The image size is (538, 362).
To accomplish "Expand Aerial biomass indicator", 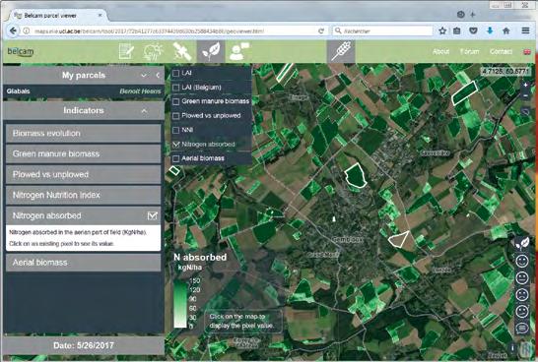I will click(x=84, y=263).
